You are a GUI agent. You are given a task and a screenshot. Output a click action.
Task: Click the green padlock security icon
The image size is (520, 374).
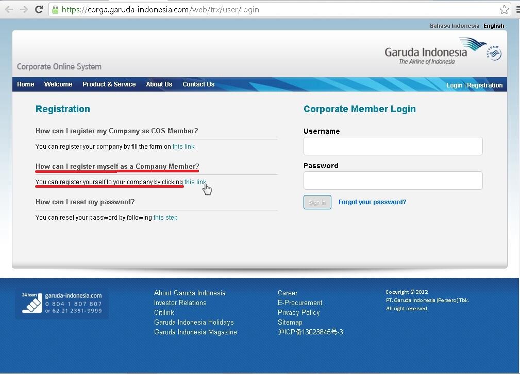55,10
